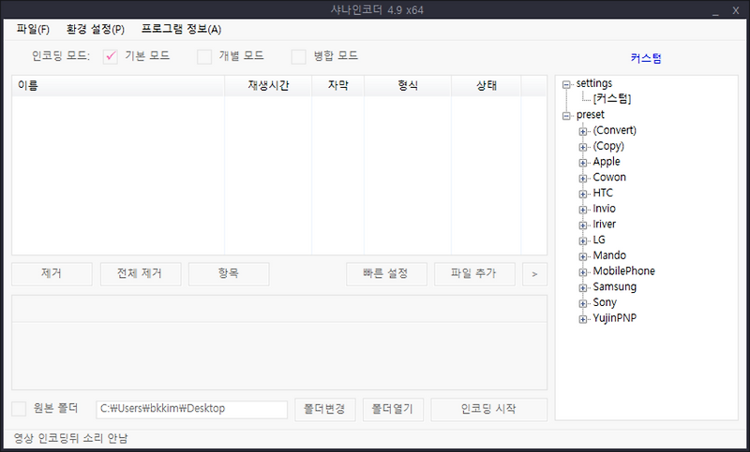Collapse the settings tree node

(x=567, y=84)
